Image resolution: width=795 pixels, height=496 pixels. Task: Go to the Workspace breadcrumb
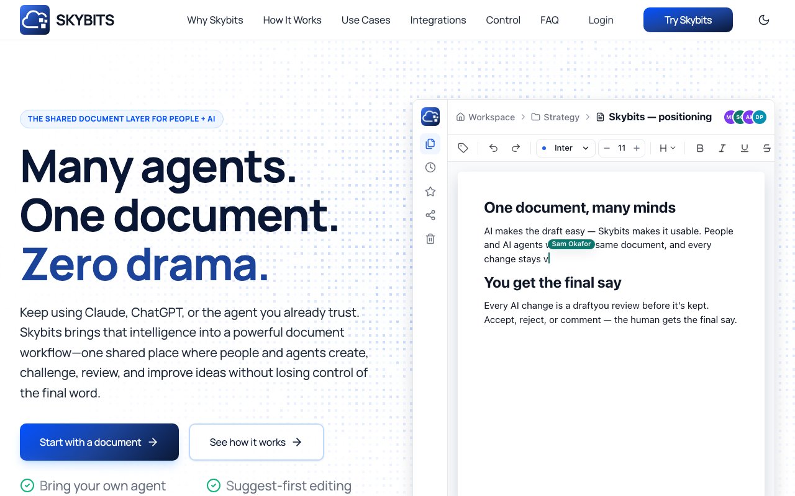[486, 117]
